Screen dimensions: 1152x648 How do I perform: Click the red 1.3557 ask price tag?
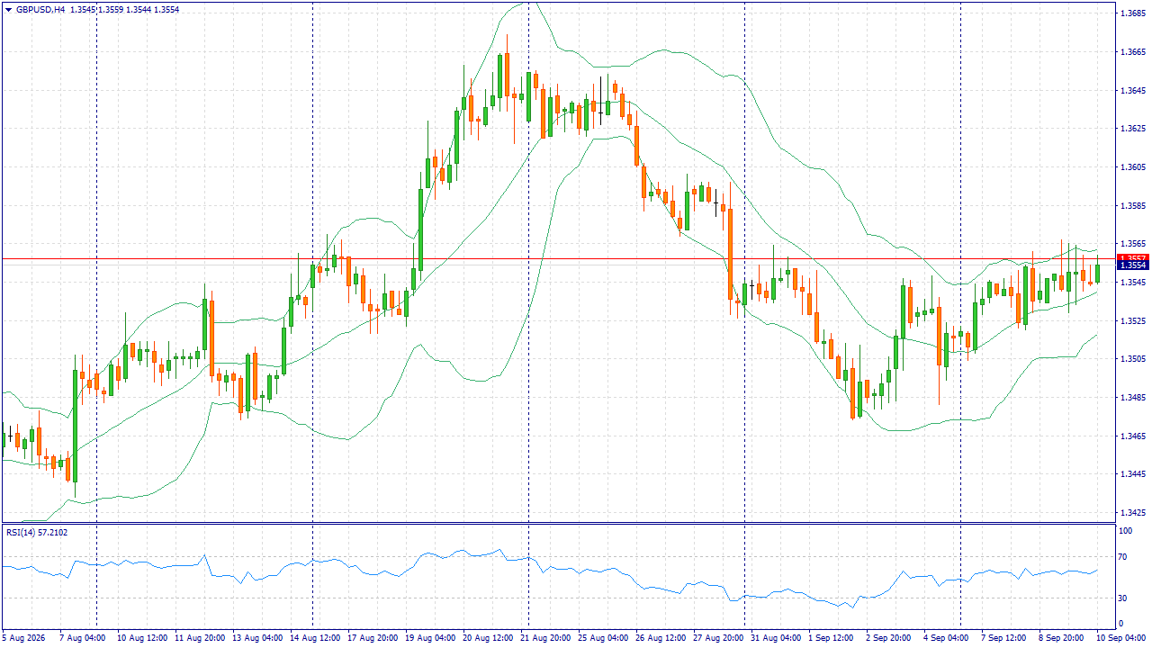pos(1132,257)
